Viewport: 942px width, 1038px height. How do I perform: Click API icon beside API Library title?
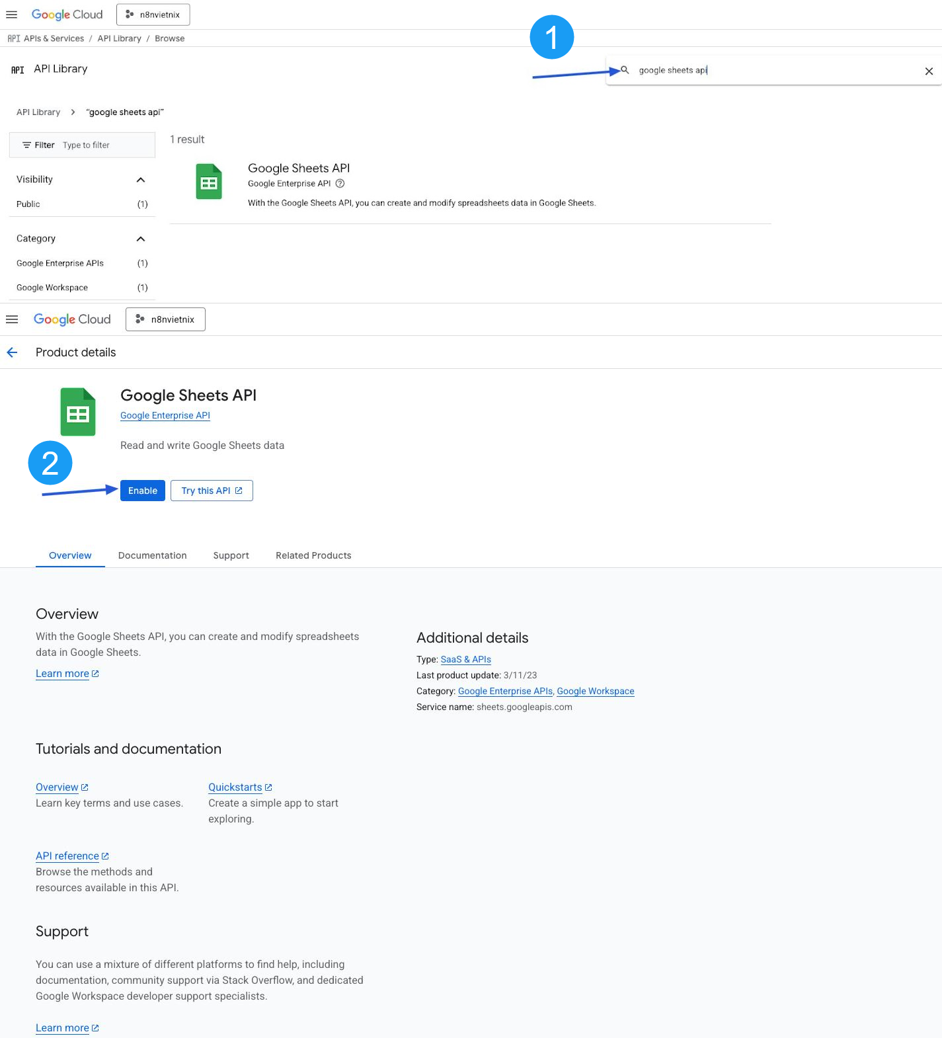click(x=18, y=69)
